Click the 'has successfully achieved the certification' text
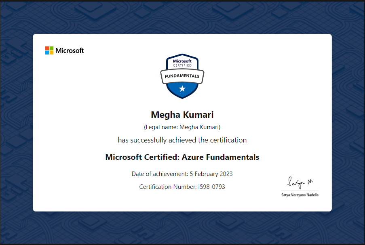The height and width of the screenshot is (245, 365). click(x=182, y=140)
